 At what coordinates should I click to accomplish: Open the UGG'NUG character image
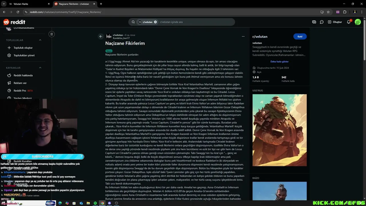click(x=279, y=130)
